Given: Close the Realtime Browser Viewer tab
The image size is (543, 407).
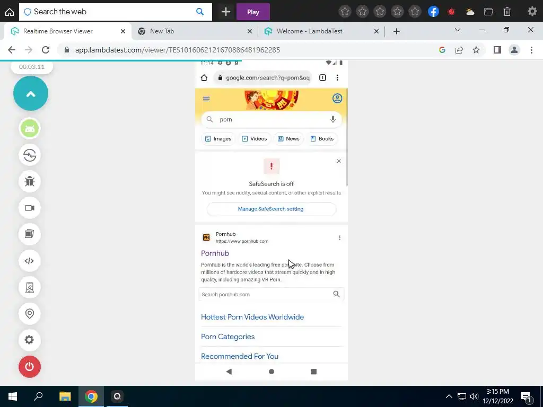Looking at the screenshot, I should pyautogui.click(x=123, y=31).
